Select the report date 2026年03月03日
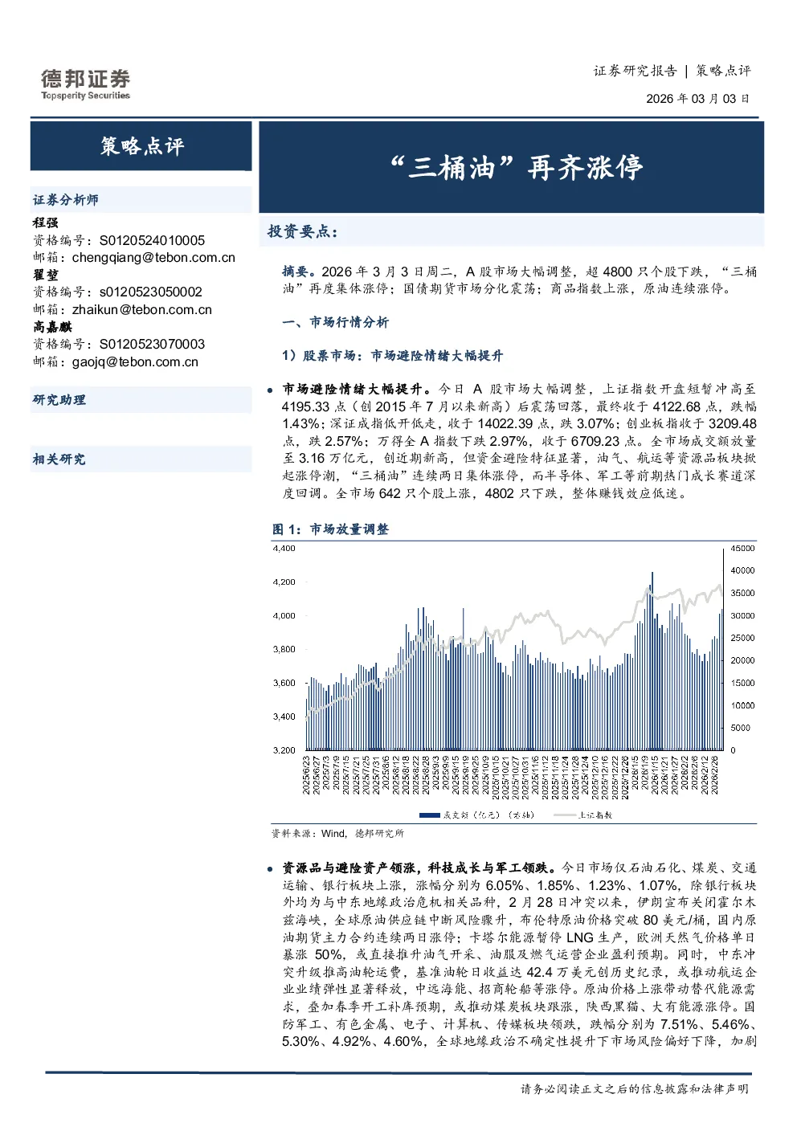The width and height of the screenshot is (797, 1127). pos(697,99)
